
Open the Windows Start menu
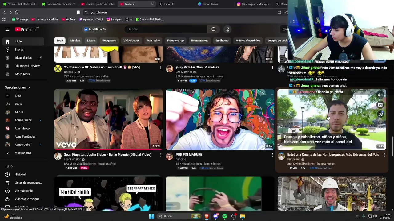[x=151, y=216]
